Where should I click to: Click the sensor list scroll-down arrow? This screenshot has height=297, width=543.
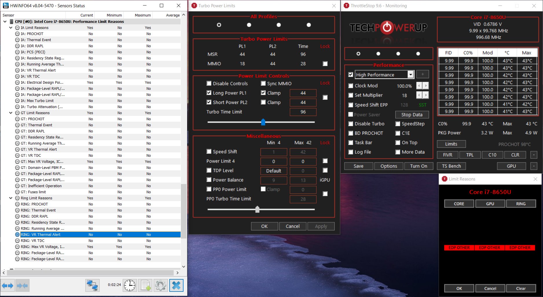[x=184, y=267]
